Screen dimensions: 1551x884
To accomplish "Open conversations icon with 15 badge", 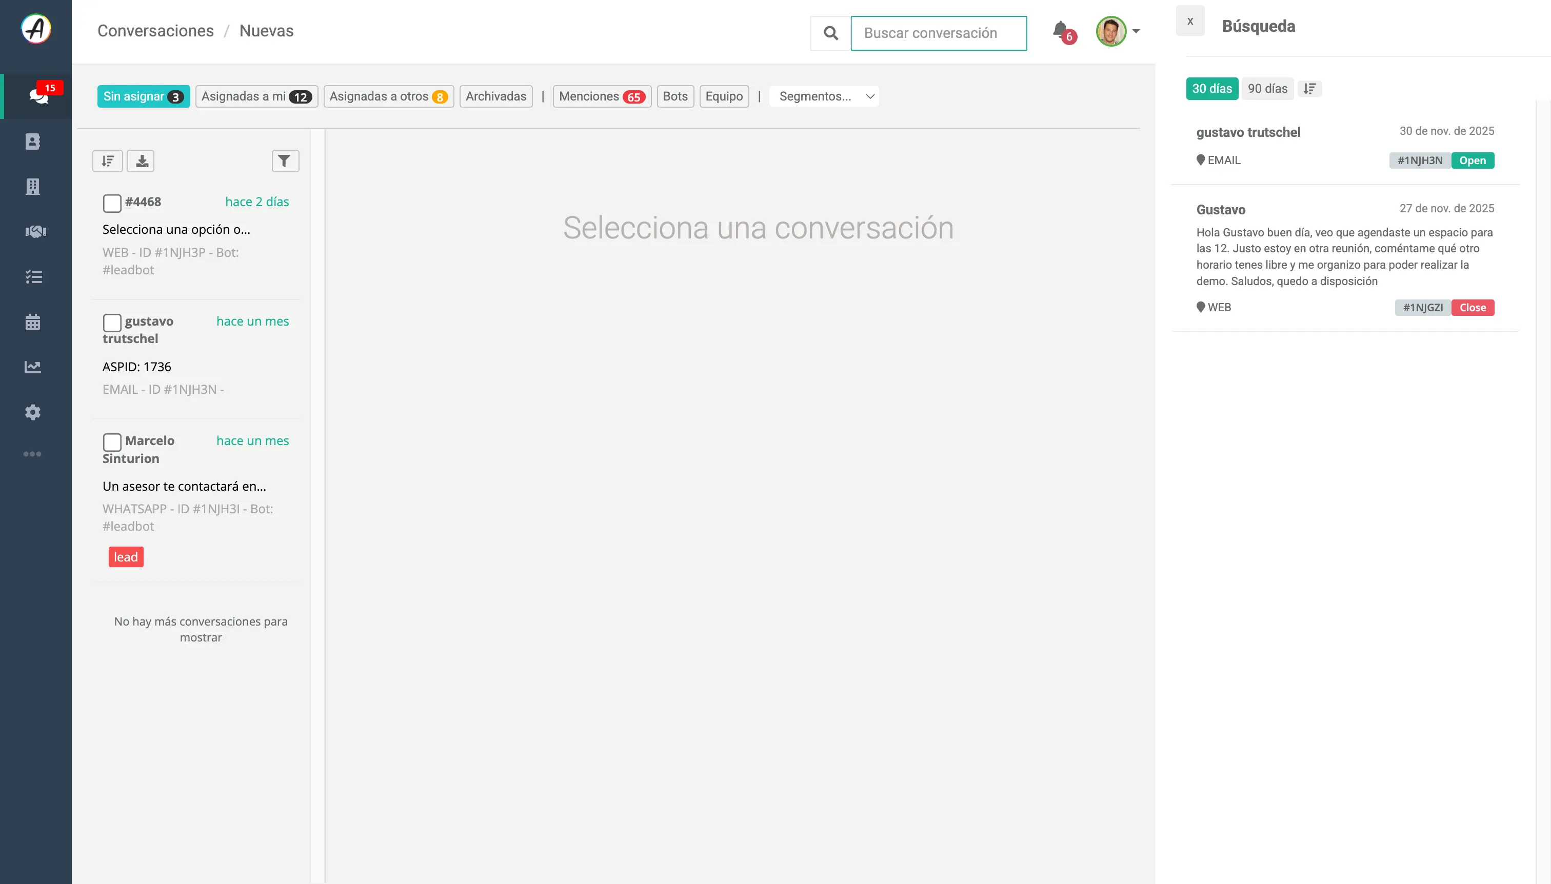I will tap(38, 96).
